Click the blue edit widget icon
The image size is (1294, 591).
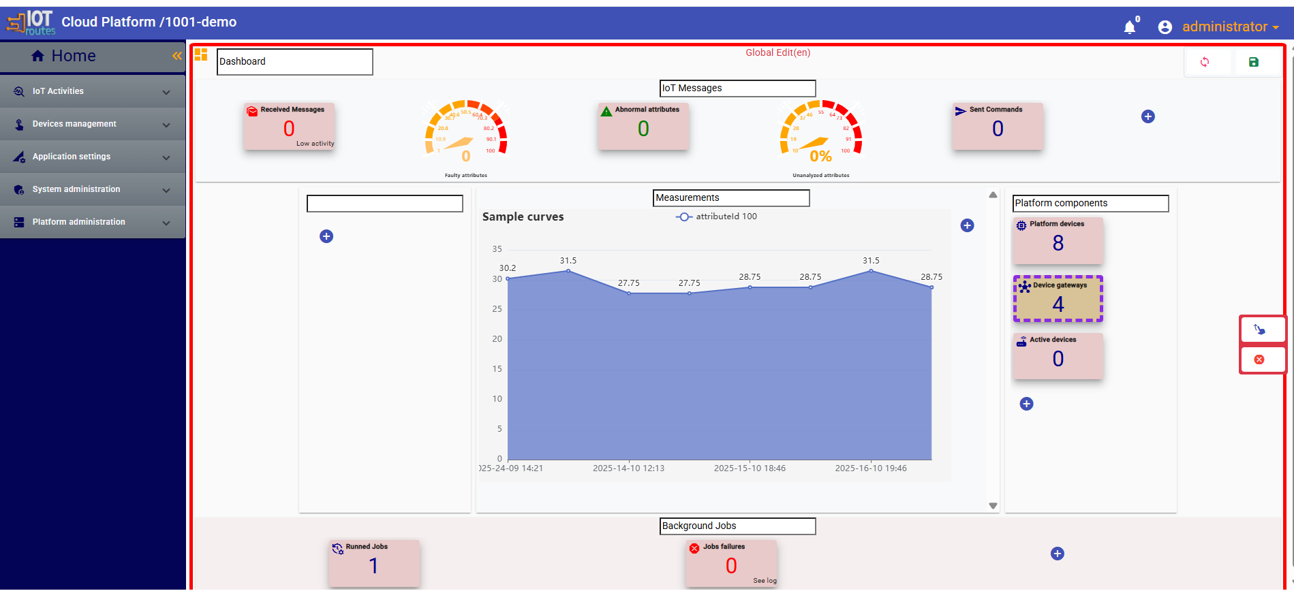1259,330
